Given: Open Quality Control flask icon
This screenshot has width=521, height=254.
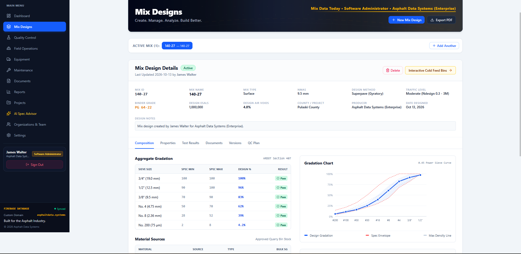Looking at the screenshot, I should [9, 37].
